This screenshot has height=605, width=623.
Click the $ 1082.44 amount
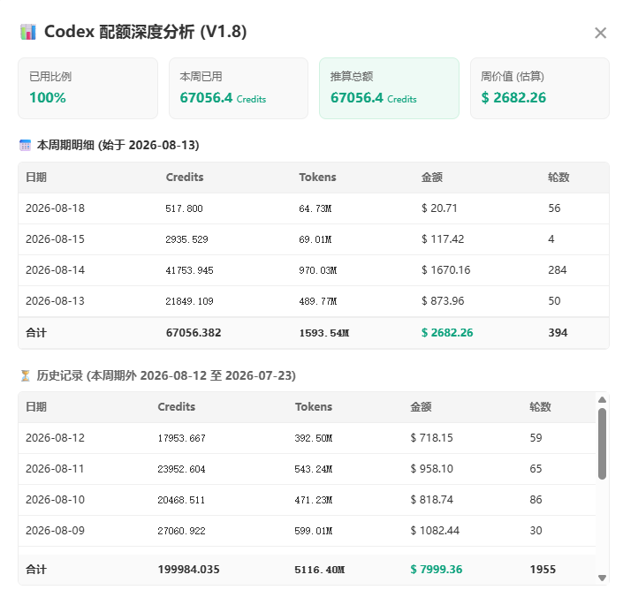pyautogui.click(x=435, y=531)
